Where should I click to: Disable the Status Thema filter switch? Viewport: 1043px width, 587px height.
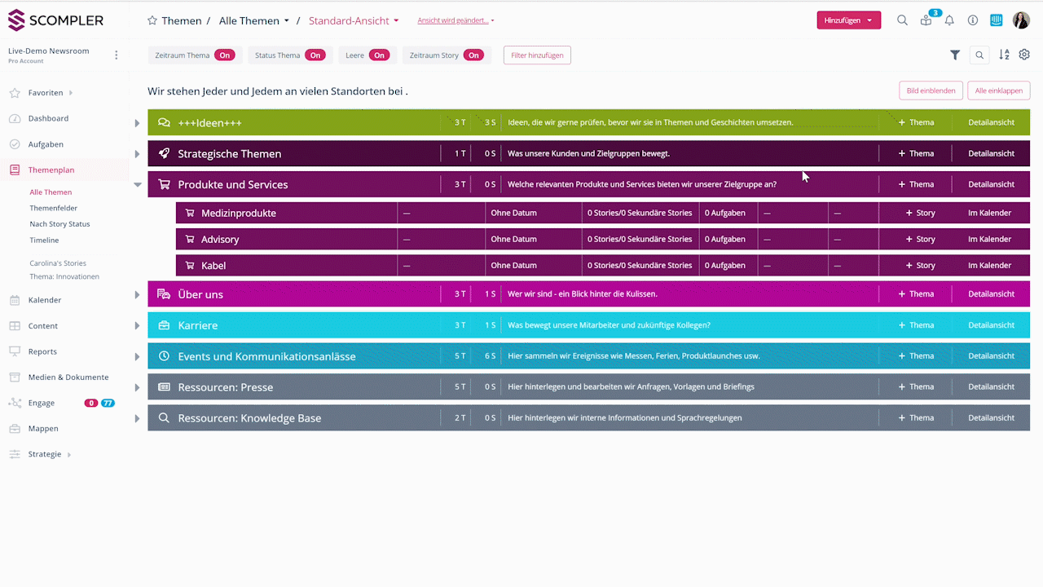315,55
